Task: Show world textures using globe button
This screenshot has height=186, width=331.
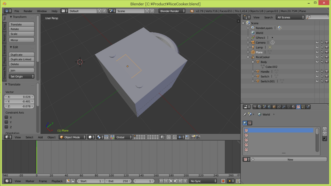Action: [x=245, y=123]
